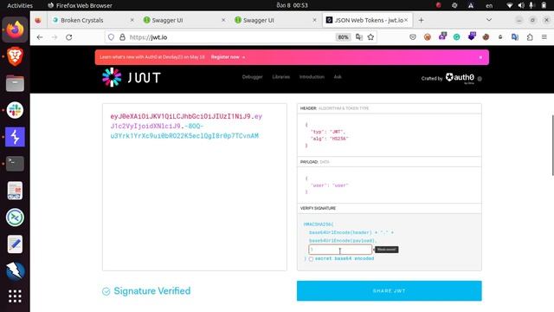Reload the jwt.io page
This screenshot has width=554, height=312.
(x=69, y=37)
